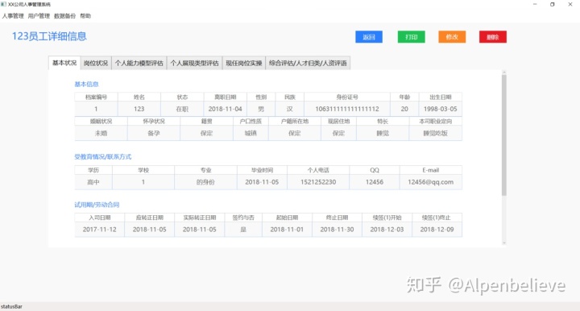This screenshot has height=311, width=580.
Task: Select the 性别 cell "男"
Action: (261, 109)
